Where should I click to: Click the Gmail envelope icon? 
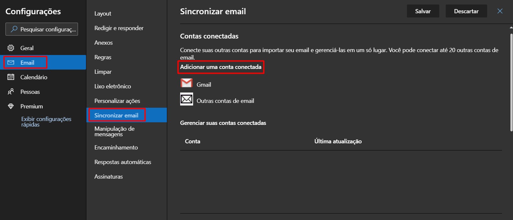pos(186,83)
